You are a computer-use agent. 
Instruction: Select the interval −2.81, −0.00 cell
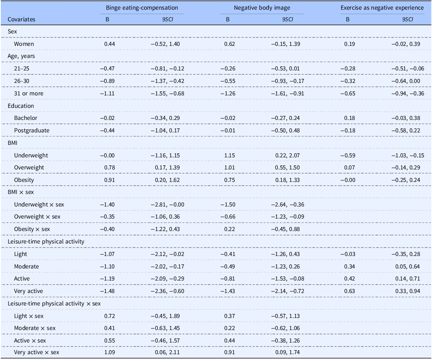[x=167, y=204]
